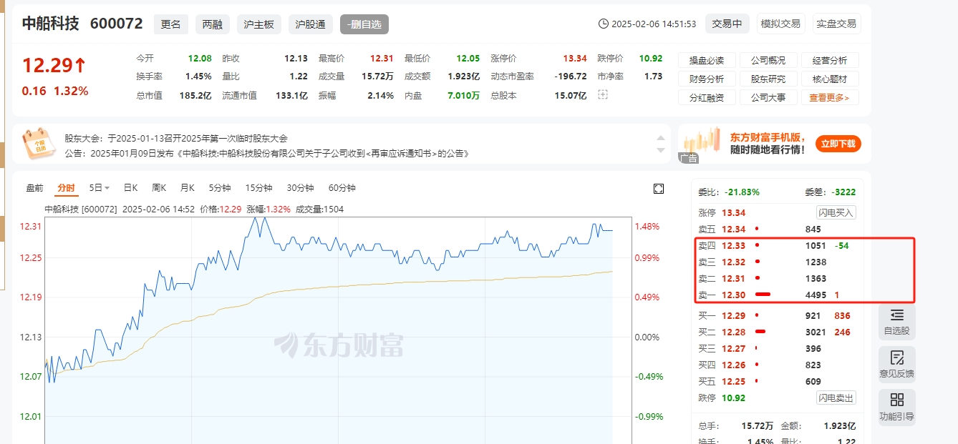Click the 沪股通 tag button
This screenshot has height=444, width=958.
311,24
